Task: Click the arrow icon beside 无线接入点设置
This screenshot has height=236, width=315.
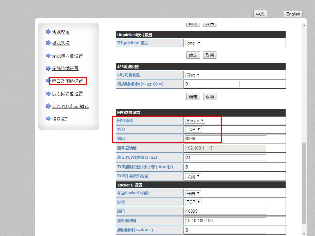Action: point(48,56)
